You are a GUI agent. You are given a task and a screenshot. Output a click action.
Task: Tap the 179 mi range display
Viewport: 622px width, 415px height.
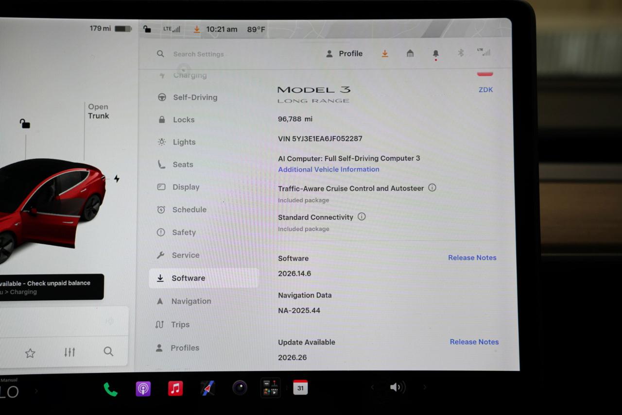point(100,28)
